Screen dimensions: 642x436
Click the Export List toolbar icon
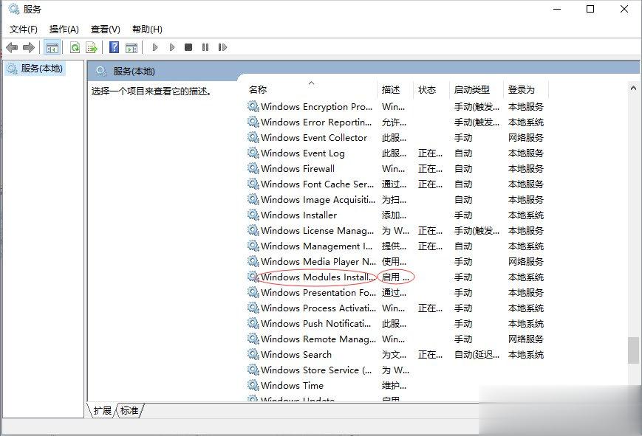click(x=92, y=47)
